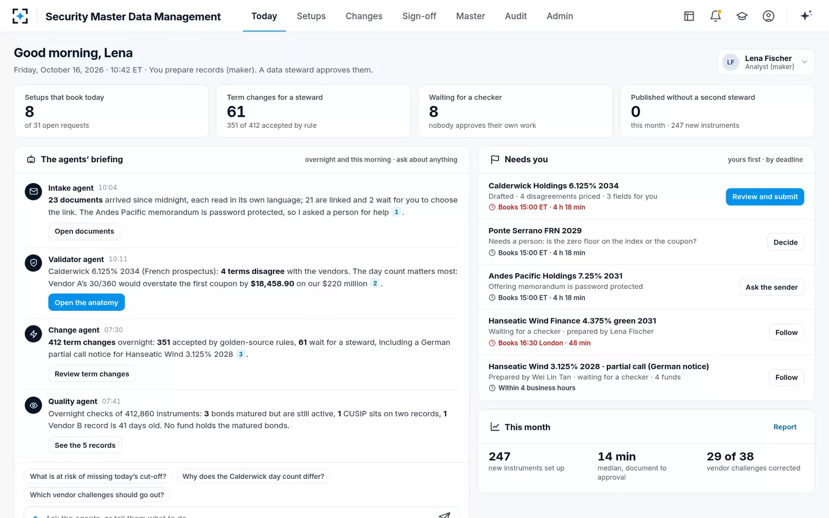Open the Report link in This month

coord(785,427)
